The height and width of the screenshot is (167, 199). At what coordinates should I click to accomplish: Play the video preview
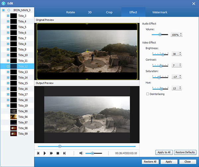tap(44, 153)
